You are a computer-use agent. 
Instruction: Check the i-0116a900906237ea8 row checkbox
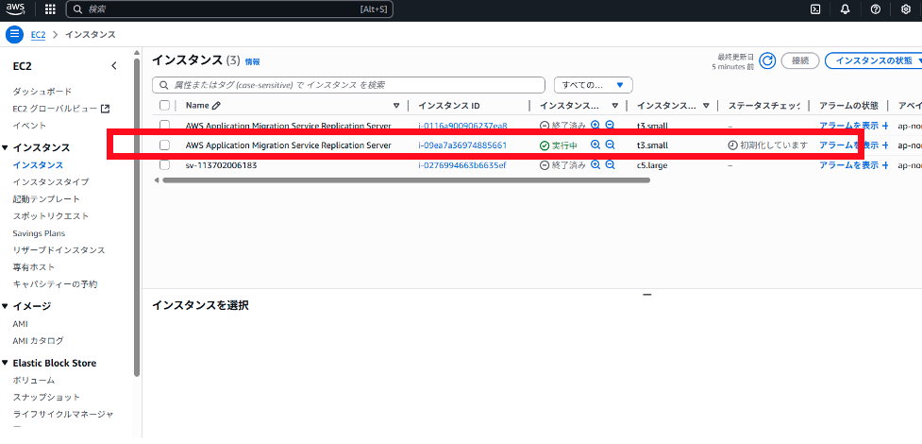coord(164,126)
